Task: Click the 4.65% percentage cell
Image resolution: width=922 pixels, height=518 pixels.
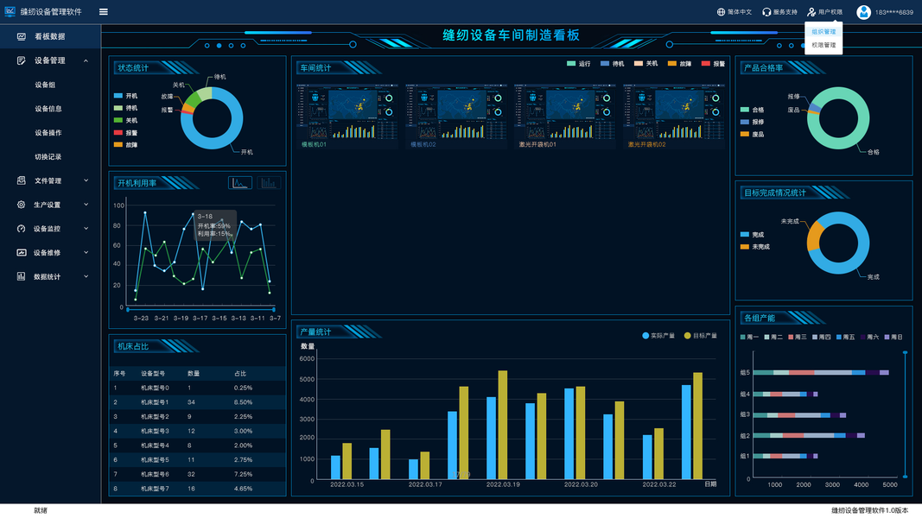Action: point(243,489)
